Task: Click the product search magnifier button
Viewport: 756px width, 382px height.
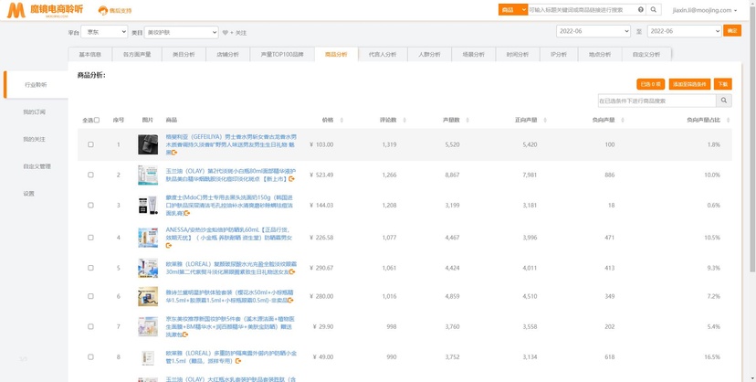Action: [724, 101]
